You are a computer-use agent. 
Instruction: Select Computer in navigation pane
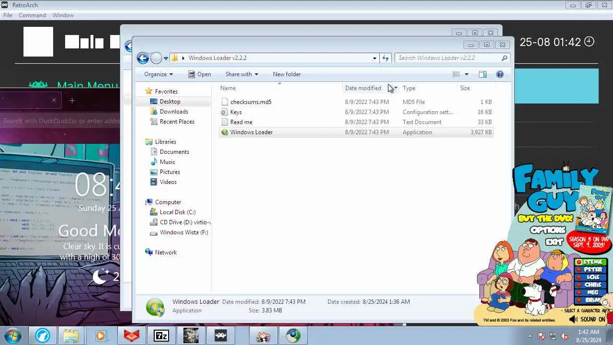pyautogui.click(x=168, y=202)
